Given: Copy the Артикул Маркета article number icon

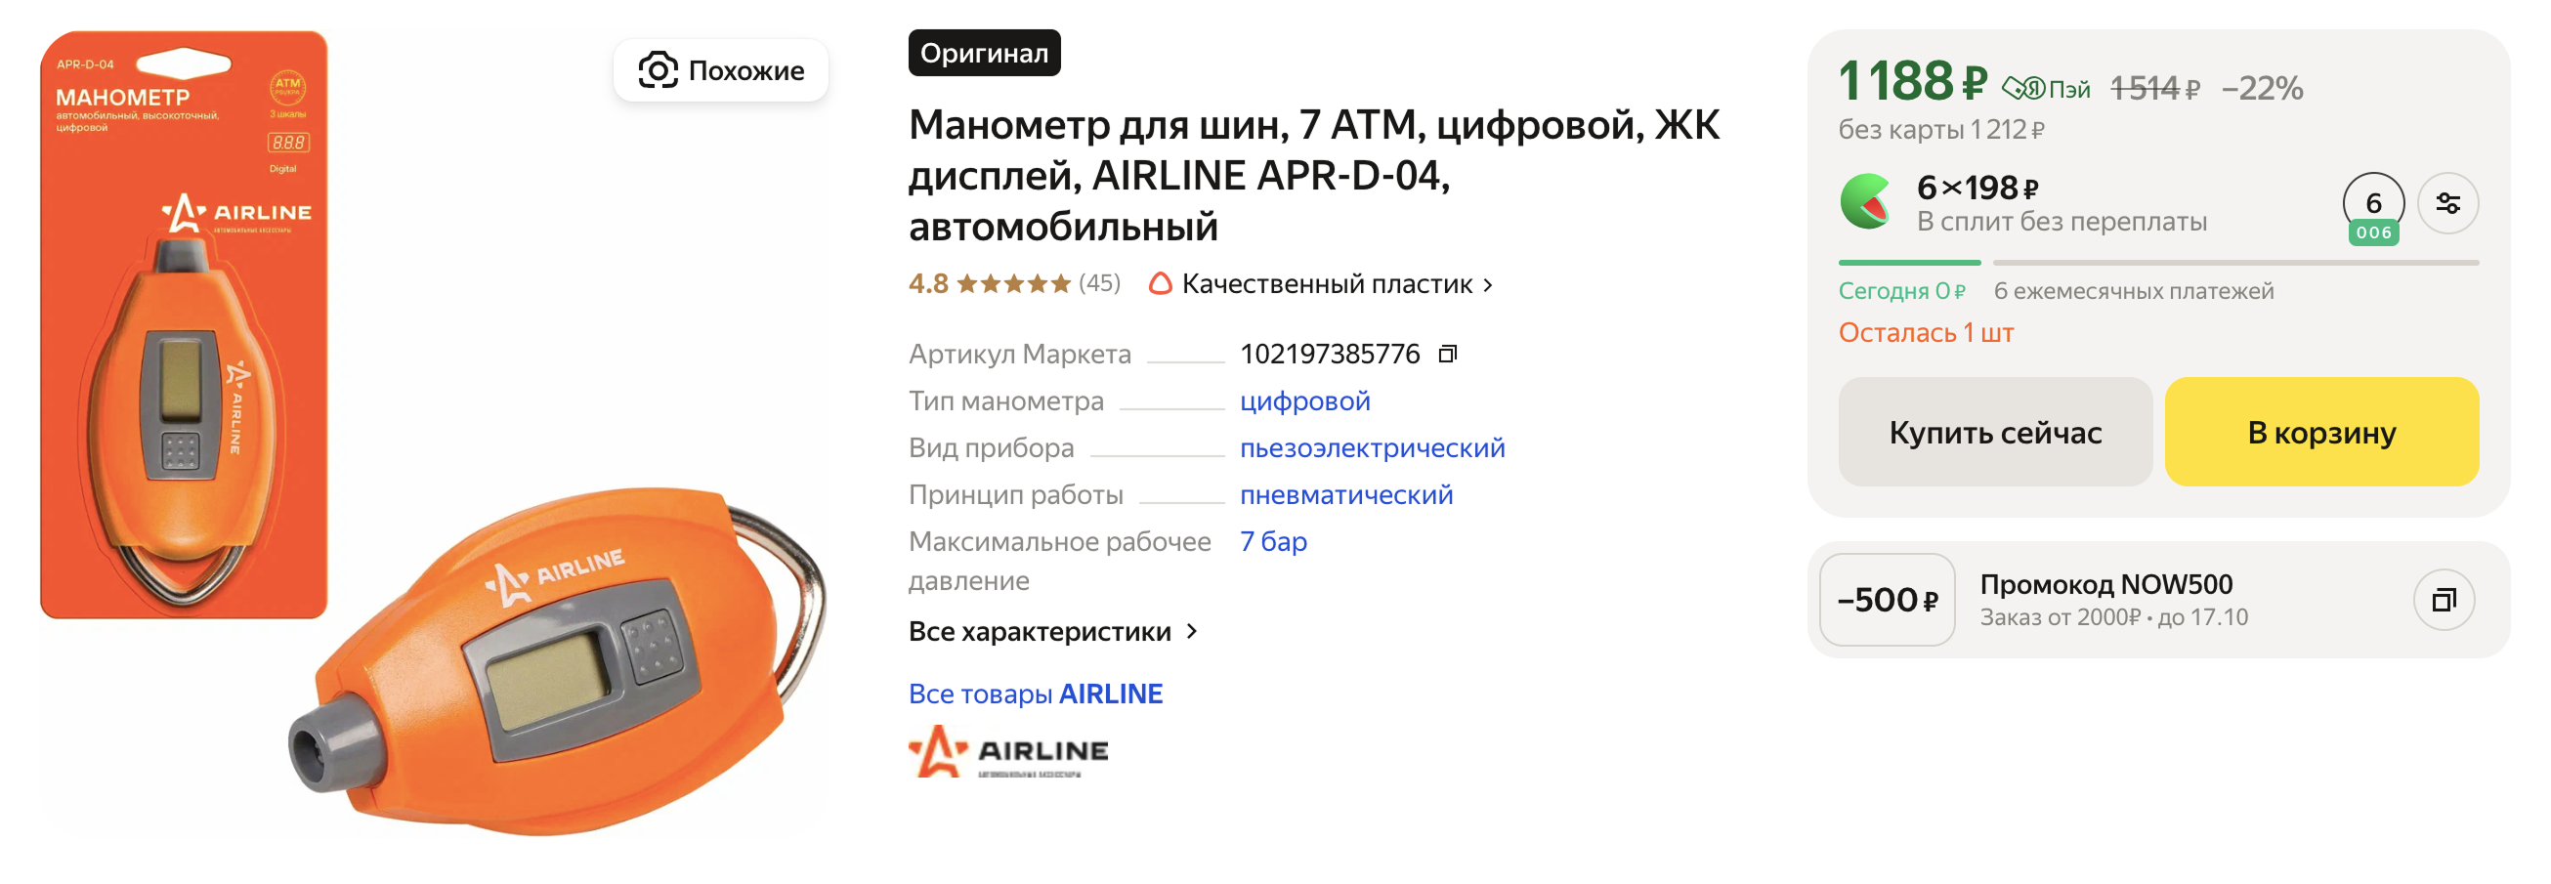Looking at the screenshot, I should coord(1449,352).
